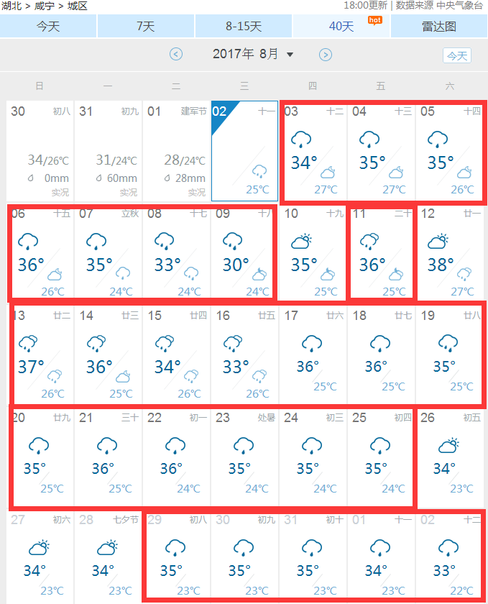The height and width of the screenshot is (604, 488).
Task: Click the showers icon on August 13
Action: click(27, 343)
